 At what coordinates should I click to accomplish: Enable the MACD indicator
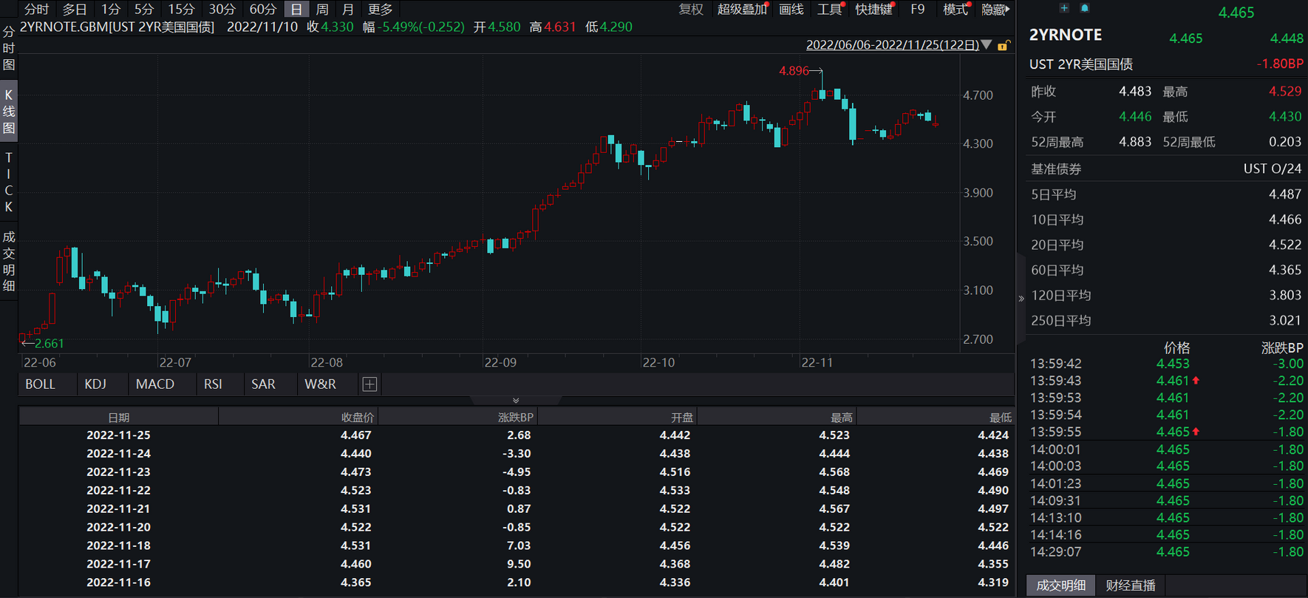155,384
